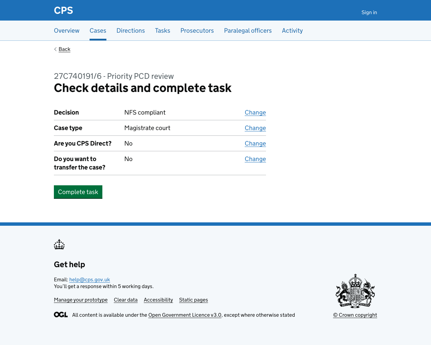Change the case transfer answer
The width and height of the screenshot is (431, 345).
click(x=255, y=158)
